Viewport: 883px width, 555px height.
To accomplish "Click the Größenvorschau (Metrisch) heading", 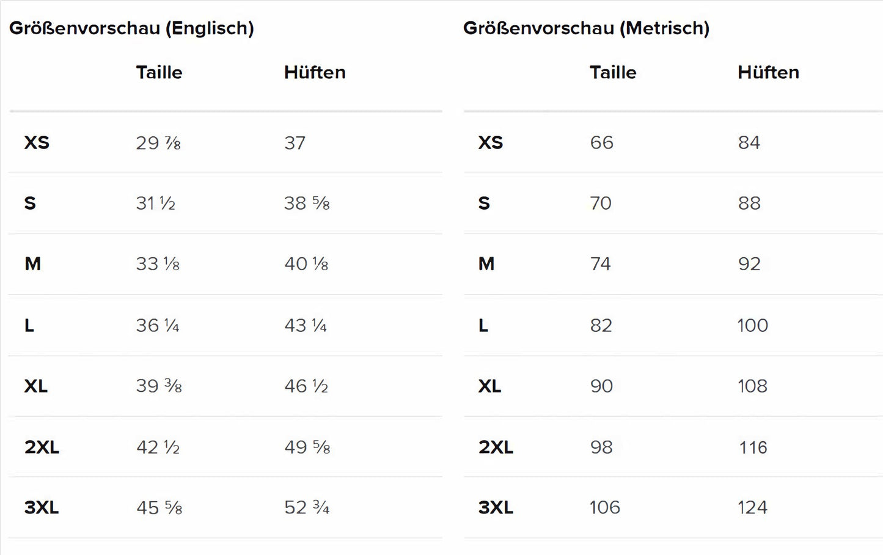I will [586, 28].
